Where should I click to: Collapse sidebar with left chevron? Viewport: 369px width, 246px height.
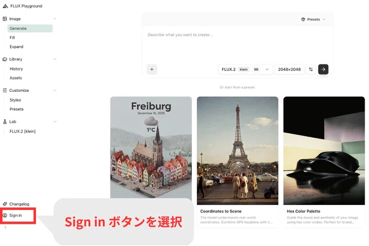pyautogui.click(x=6, y=227)
